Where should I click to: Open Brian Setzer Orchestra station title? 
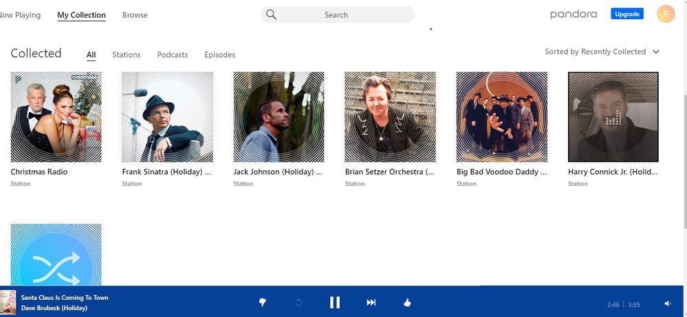[389, 172]
